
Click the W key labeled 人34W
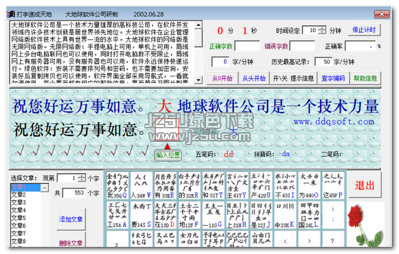(x=141, y=185)
